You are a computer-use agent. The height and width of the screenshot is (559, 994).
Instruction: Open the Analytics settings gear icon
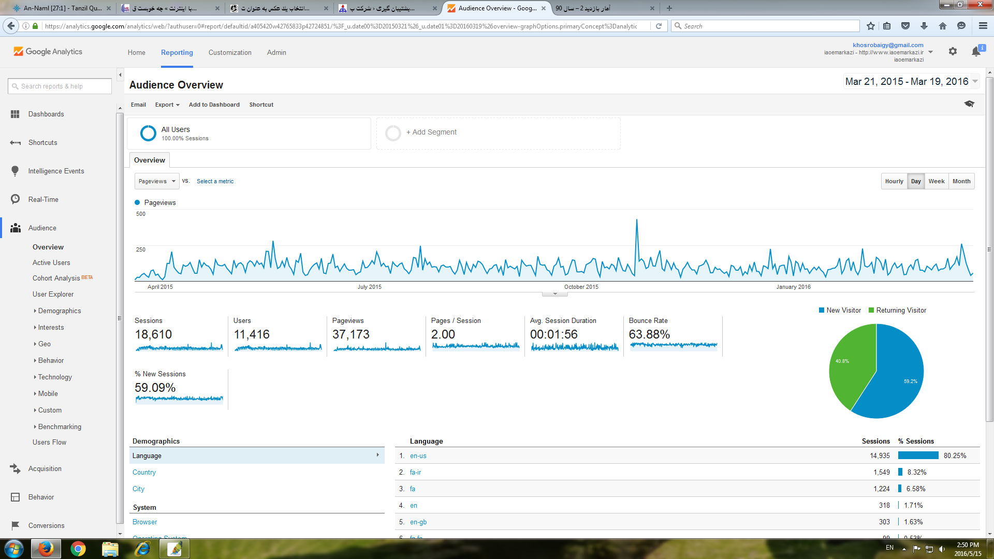[x=953, y=51]
